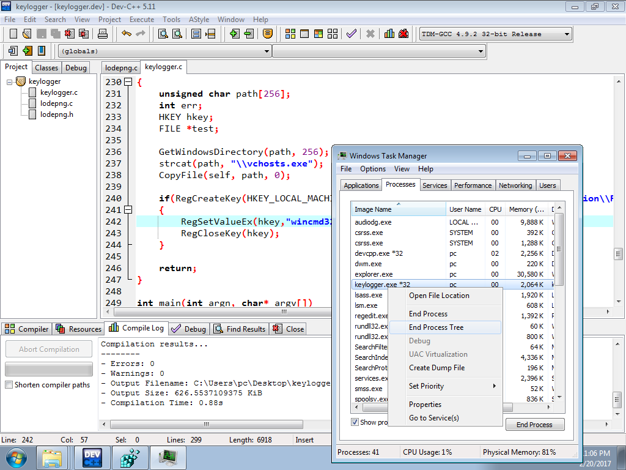Click the Run toolbar icon
This screenshot has width=626, height=470.
(x=304, y=34)
